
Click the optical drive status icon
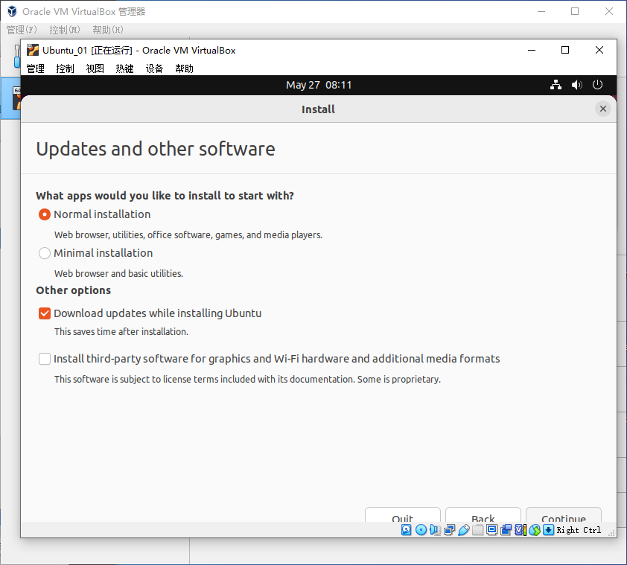pyautogui.click(x=421, y=530)
